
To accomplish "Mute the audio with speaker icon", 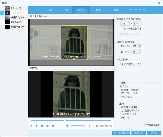I will pyautogui.click(x=67, y=126).
